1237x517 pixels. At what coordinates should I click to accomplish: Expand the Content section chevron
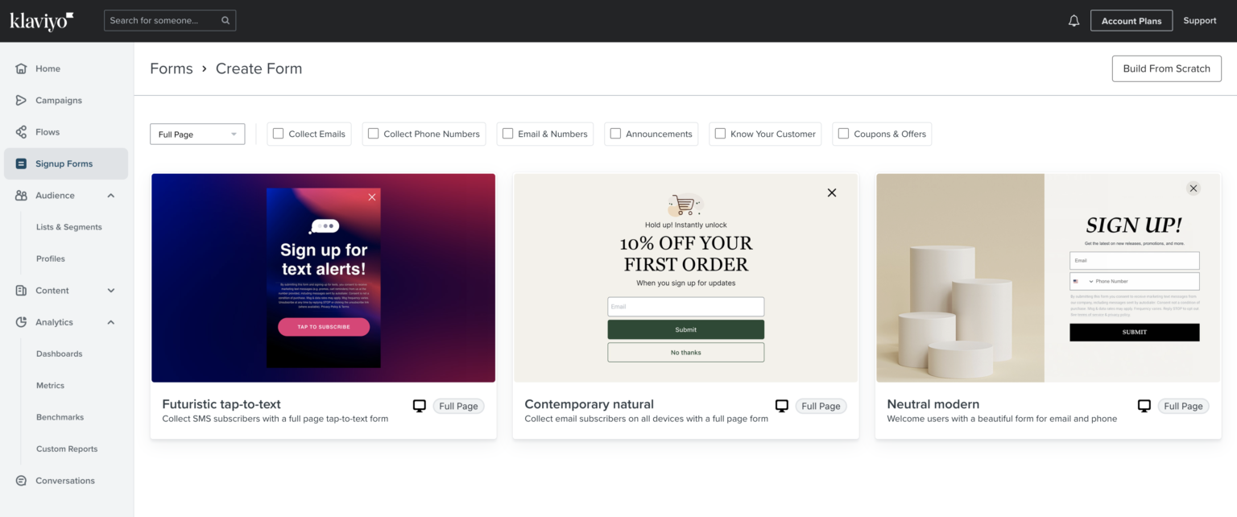[111, 291]
